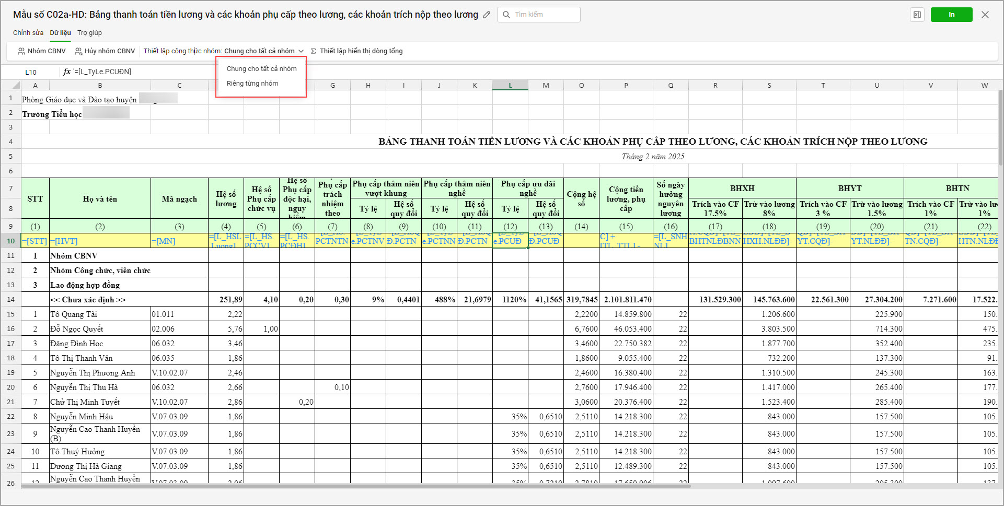Click employee name 'Chử Thị Minh Tuyết'
Image resolution: width=1004 pixels, height=506 pixels.
pos(85,402)
